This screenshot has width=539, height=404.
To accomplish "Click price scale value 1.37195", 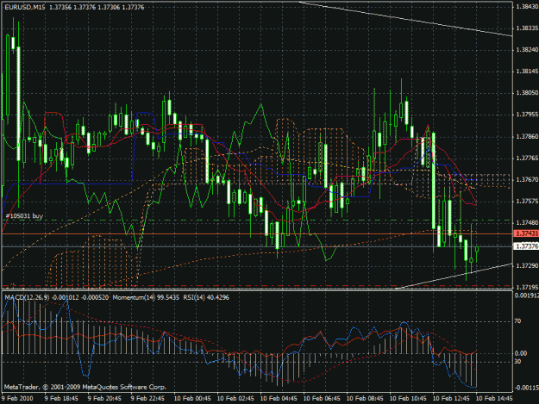I will tap(527, 287).
